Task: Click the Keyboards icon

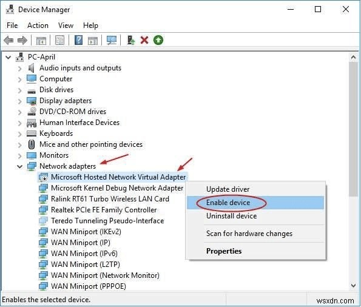Action: pos(32,133)
